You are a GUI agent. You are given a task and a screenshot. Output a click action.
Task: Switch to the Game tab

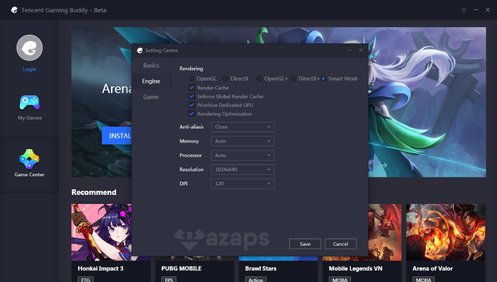click(x=151, y=97)
